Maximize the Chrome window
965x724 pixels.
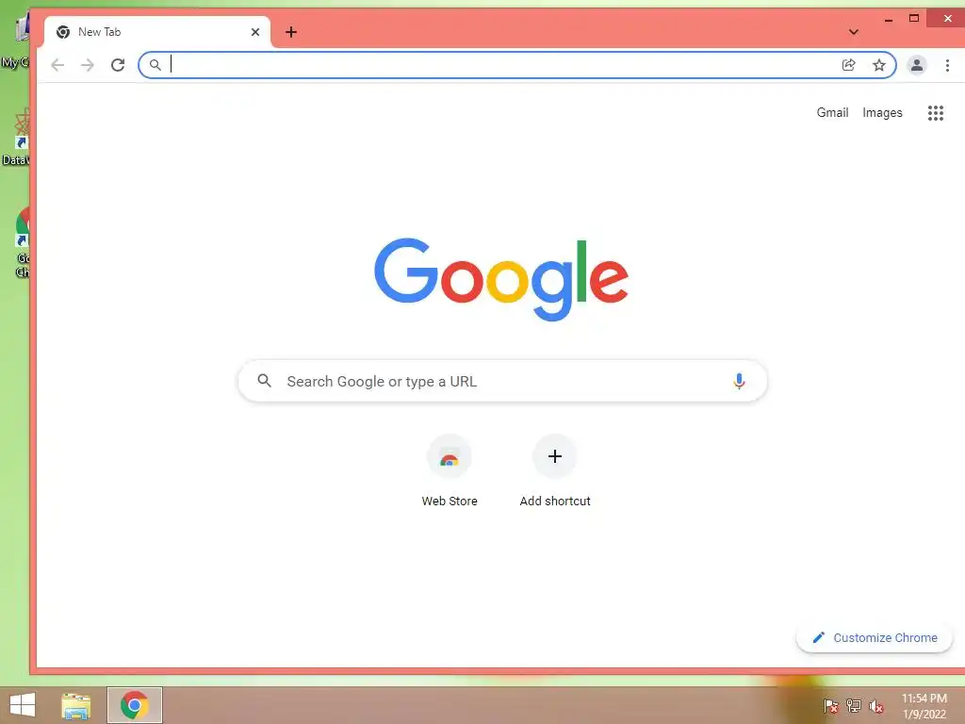914,19
